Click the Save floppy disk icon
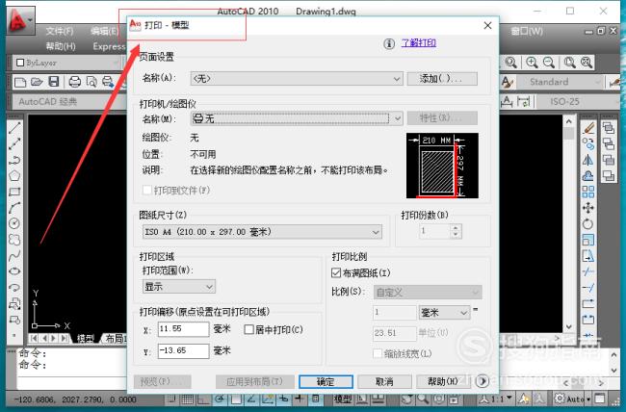This screenshot has height=412, width=626. (x=54, y=82)
